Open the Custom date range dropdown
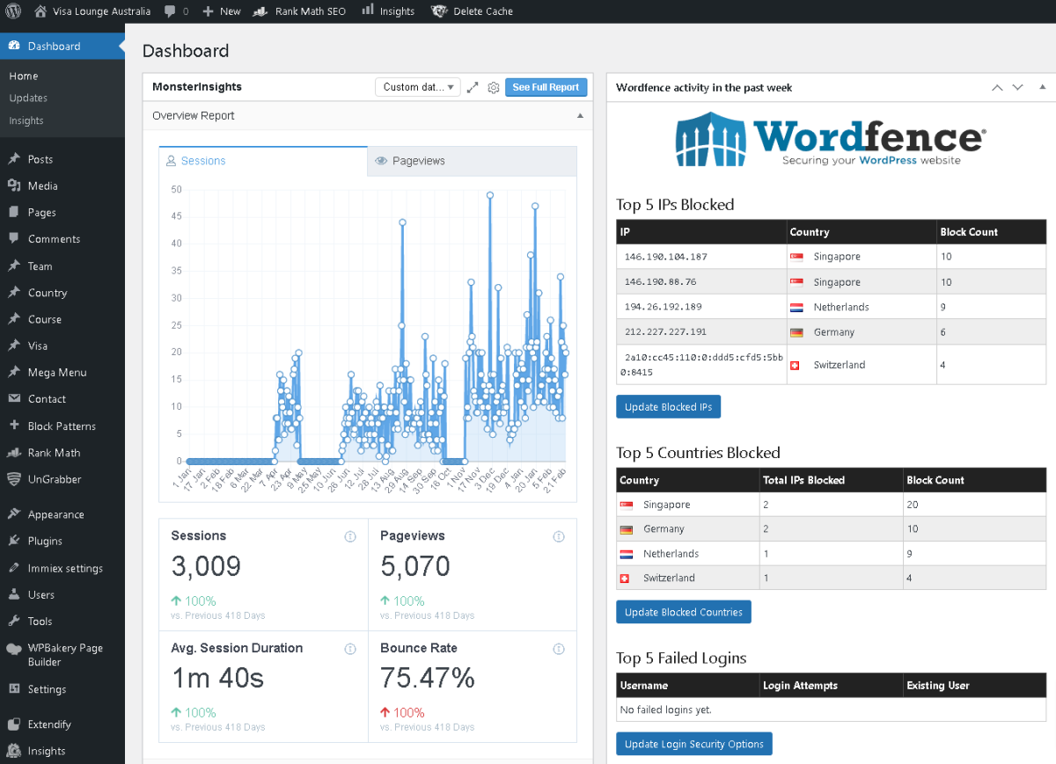This screenshot has height=764, width=1056. pos(418,87)
